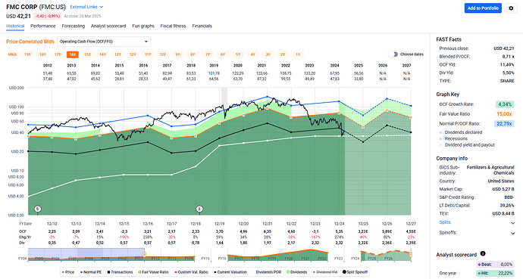Viewport: 523px width, 279px height.
Task: Select the 10Y time range
Action: (162, 54)
